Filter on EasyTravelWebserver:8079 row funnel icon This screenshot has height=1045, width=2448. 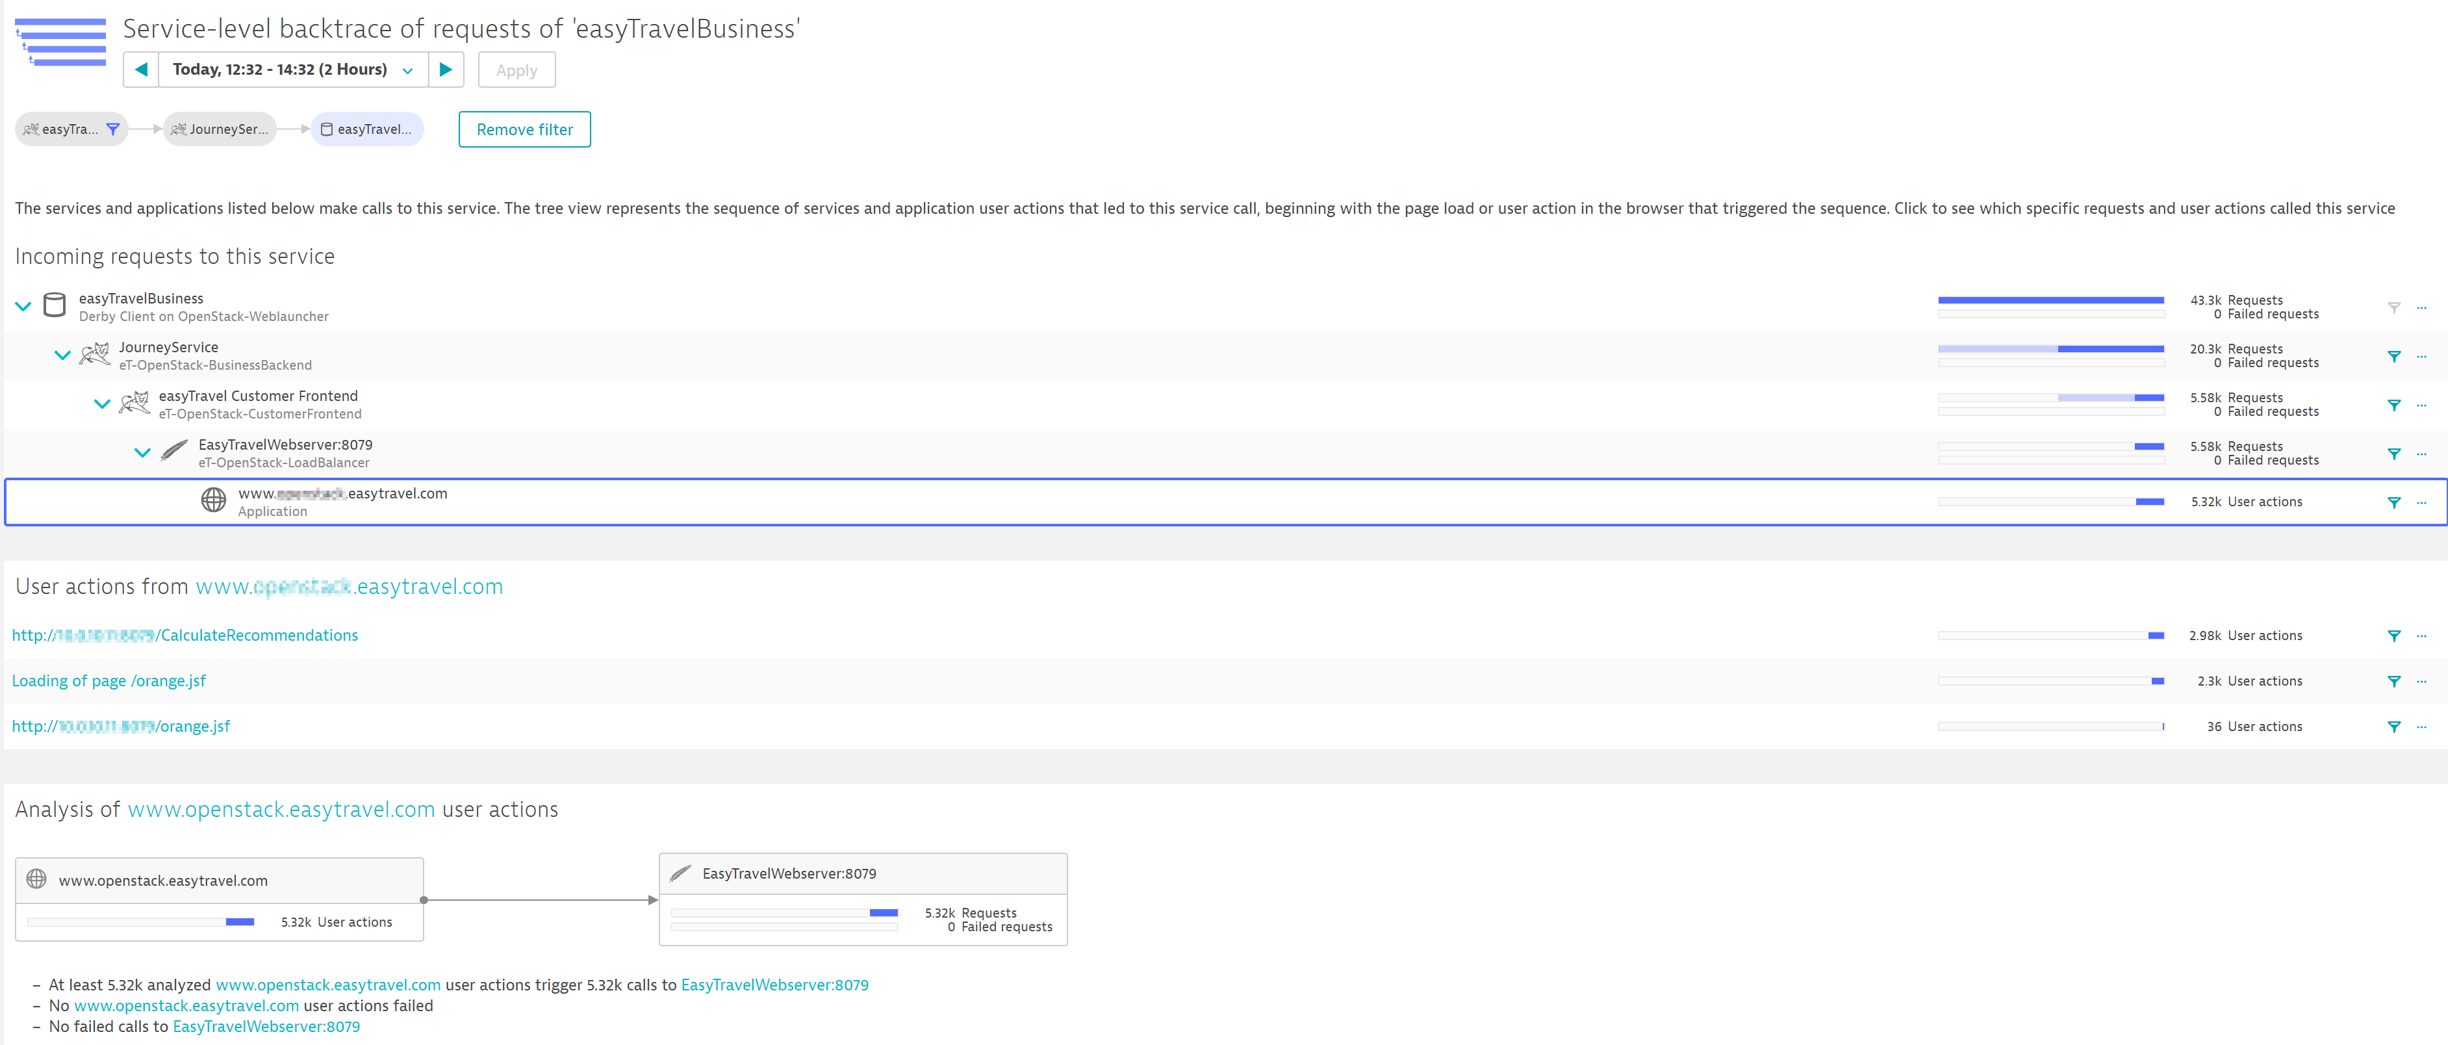point(2394,454)
